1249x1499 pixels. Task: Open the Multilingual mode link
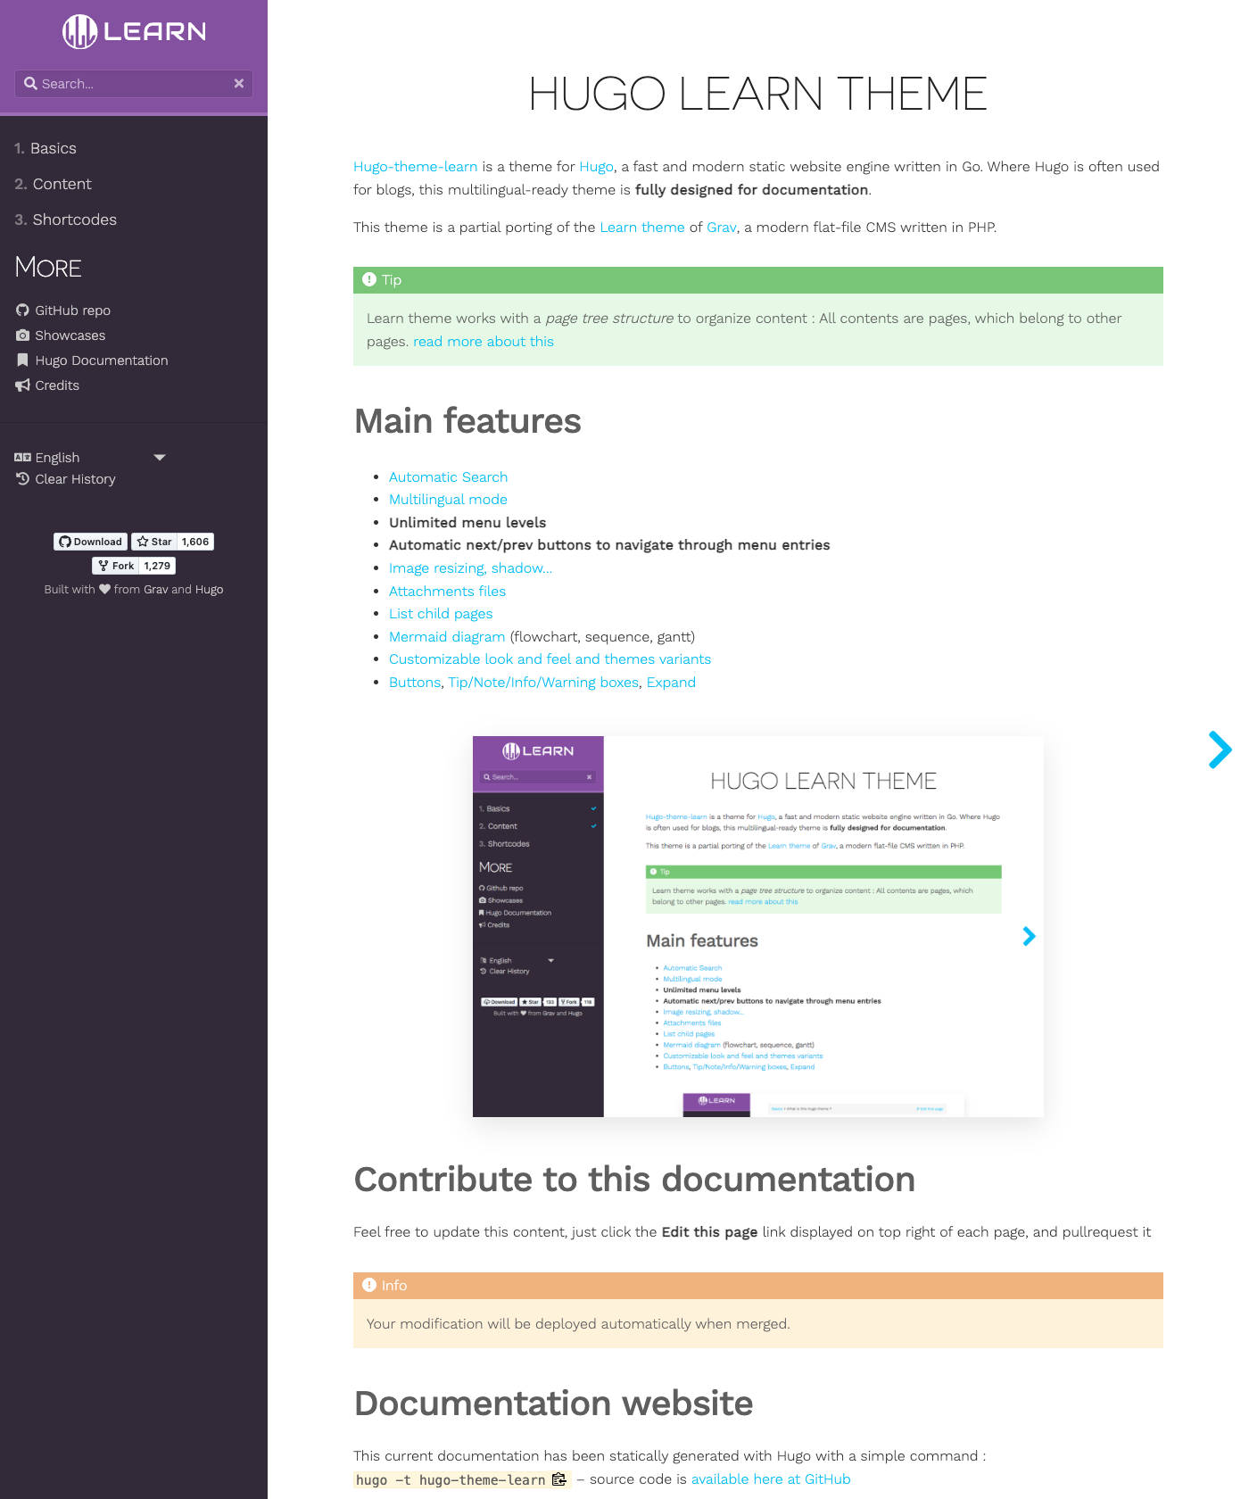tap(448, 500)
